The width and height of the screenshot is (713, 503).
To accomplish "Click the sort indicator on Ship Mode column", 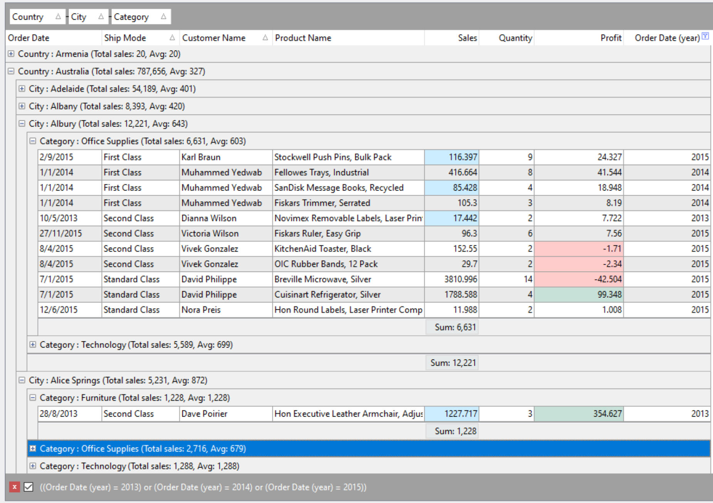I will point(172,38).
